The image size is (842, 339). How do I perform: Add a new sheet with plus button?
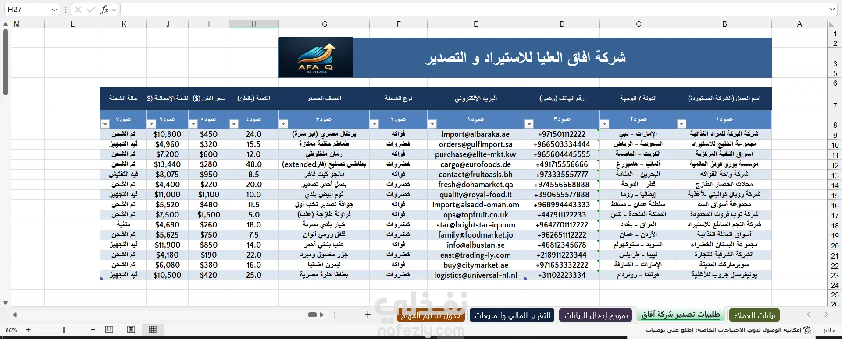tap(368, 315)
